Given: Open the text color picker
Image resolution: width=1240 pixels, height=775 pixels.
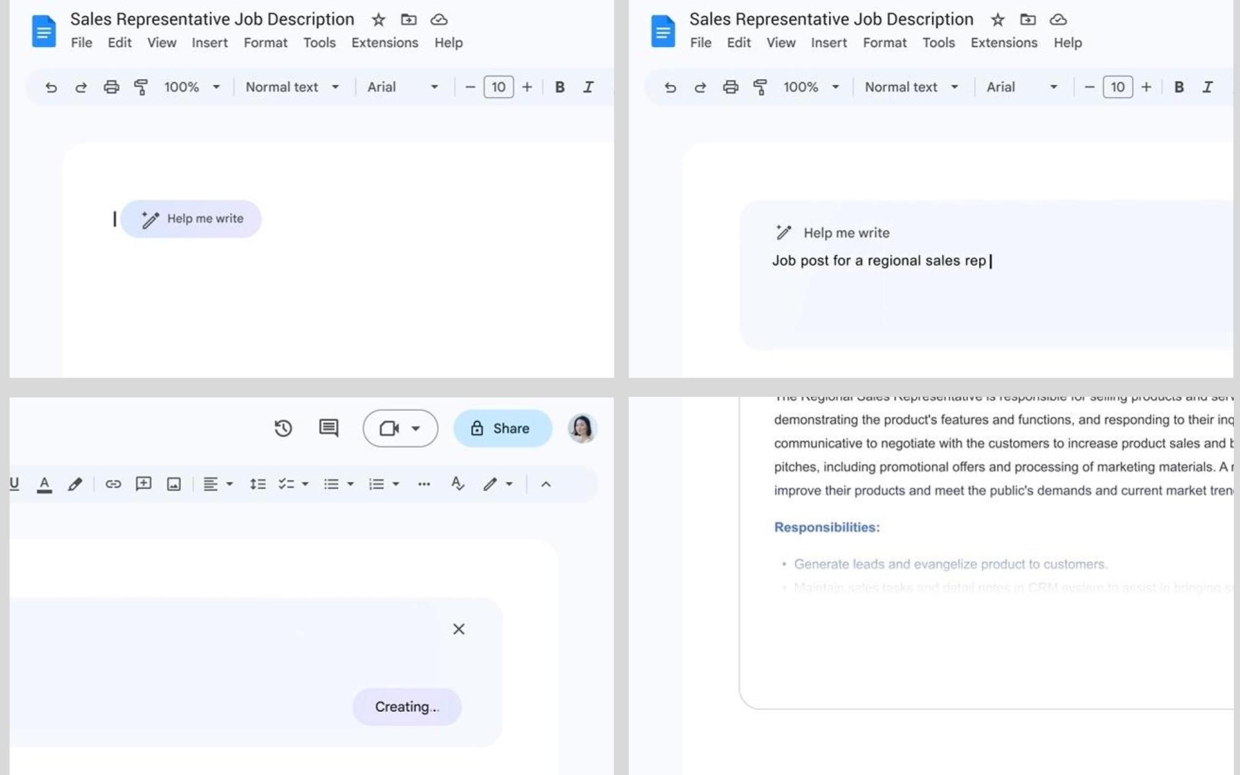Looking at the screenshot, I should (44, 484).
